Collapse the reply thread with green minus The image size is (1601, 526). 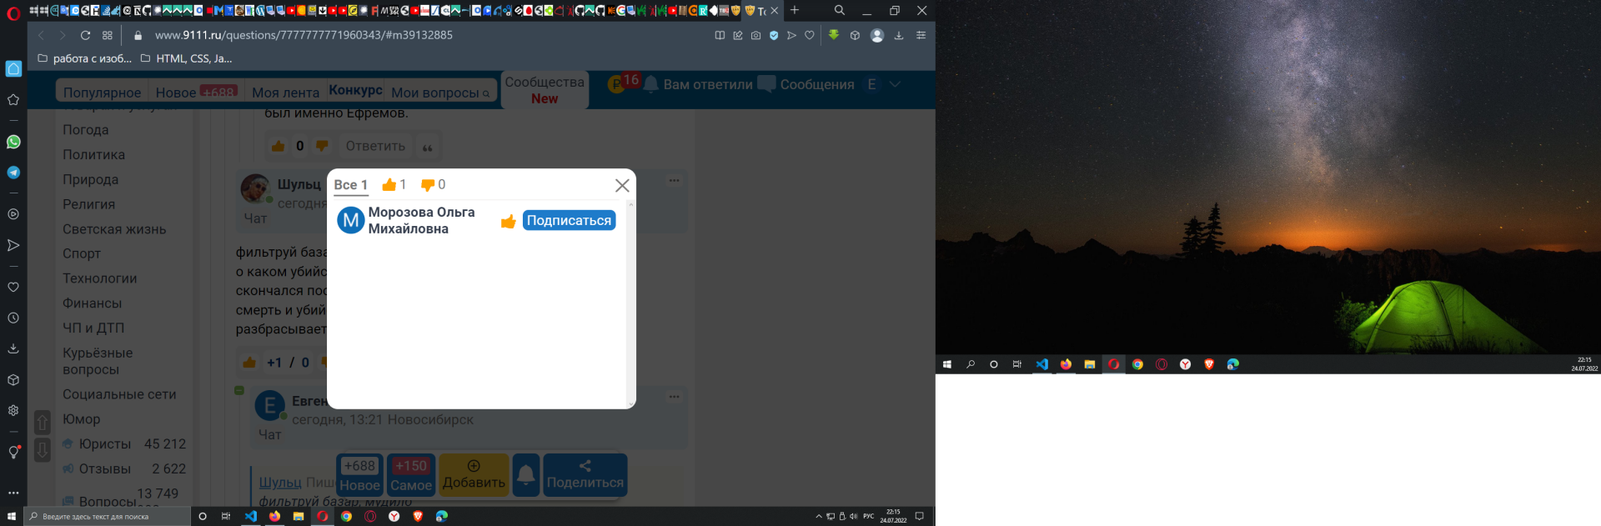[x=239, y=390]
